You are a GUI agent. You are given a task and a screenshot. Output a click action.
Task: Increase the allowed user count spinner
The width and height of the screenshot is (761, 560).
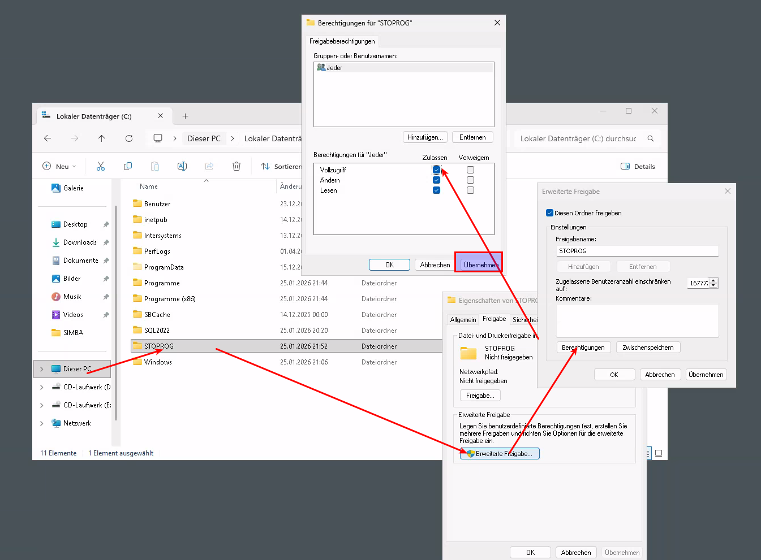pyautogui.click(x=713, y=280)
